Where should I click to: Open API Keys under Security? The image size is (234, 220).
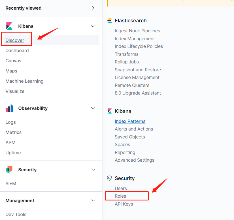124,204
